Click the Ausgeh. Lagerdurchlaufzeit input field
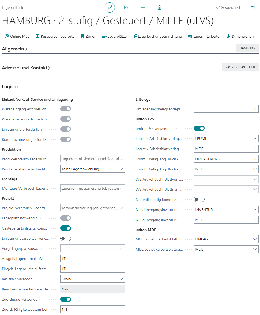The image size is (260, 315). click(x=92, y=259)
